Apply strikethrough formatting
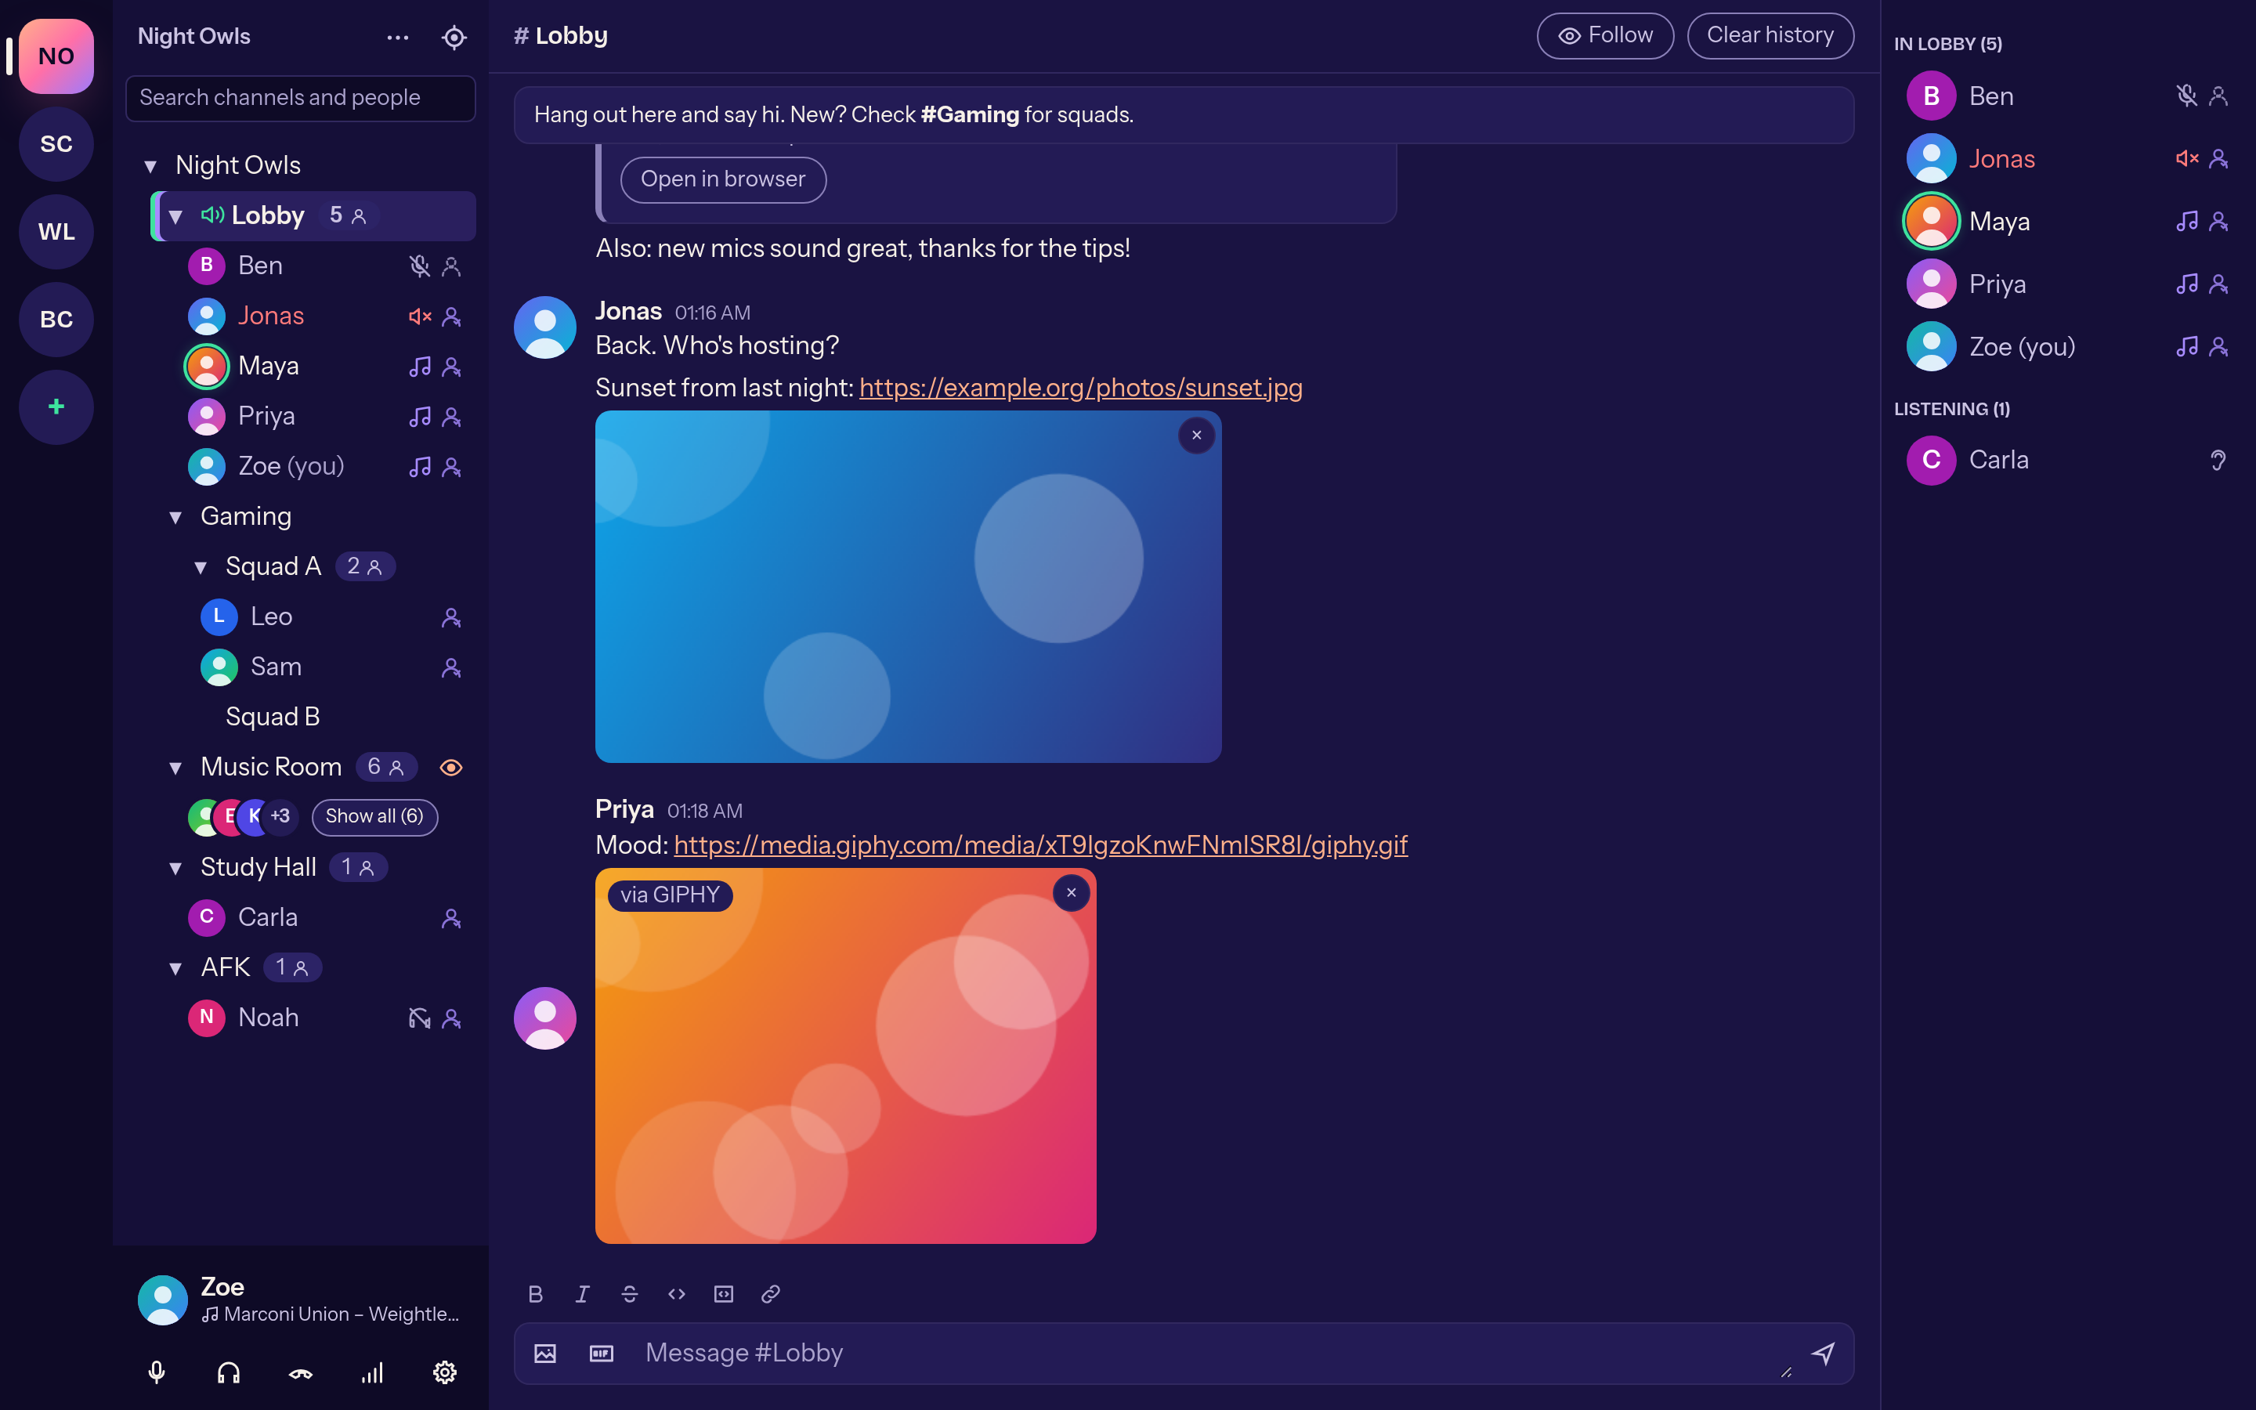The image size is (2256, 1410). (629, 1293)
